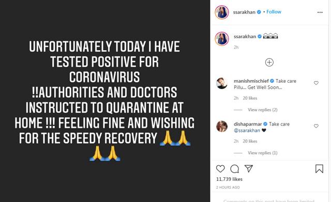The width and height of the screenshot is (331, 202).
Task: Visit manishmischief username link
Action: 251,81
